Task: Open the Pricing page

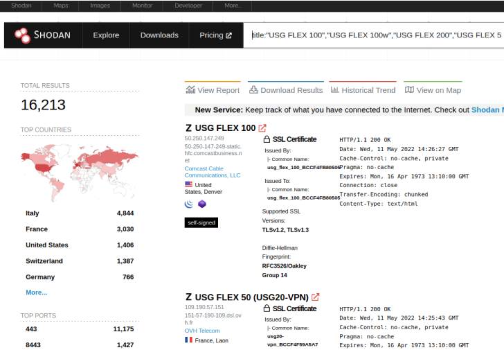Action: pos(216,35)
